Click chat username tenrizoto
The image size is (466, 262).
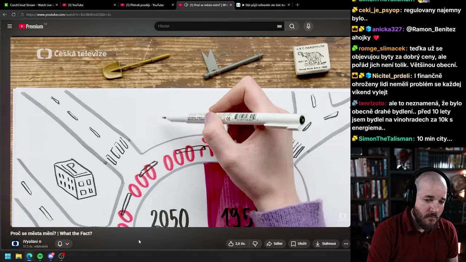(x=372, y=103)
